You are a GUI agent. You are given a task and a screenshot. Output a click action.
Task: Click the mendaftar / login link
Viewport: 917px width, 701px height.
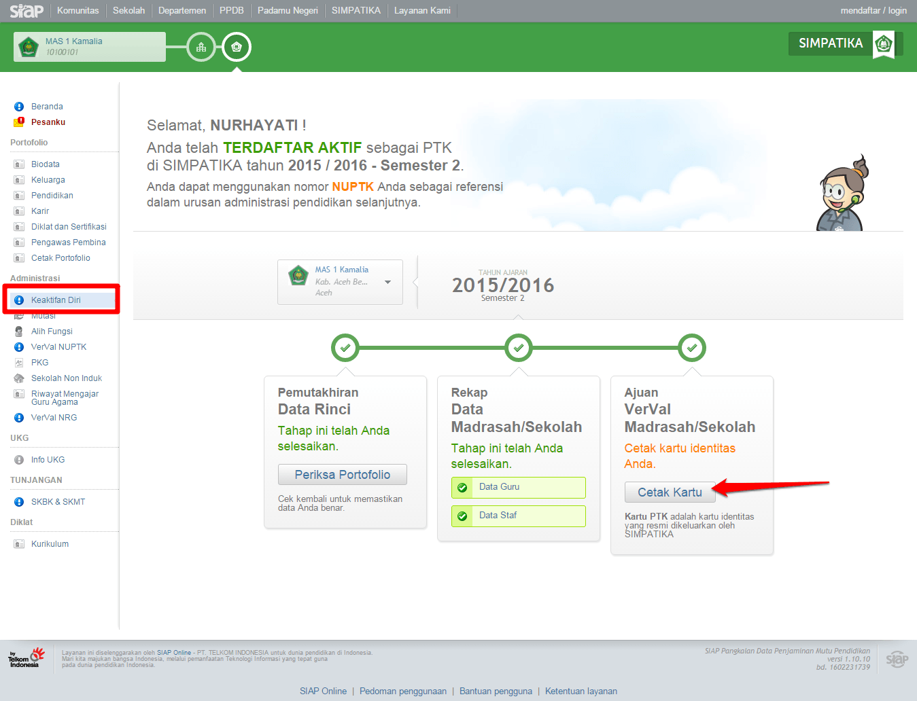click(x=873, y=10)
